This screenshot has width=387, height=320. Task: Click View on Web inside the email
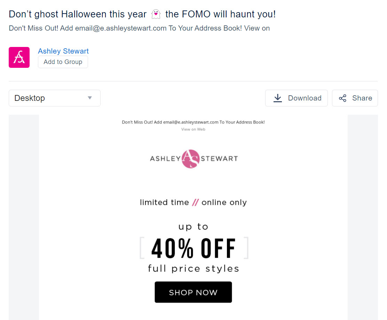(x=193, y=129)
